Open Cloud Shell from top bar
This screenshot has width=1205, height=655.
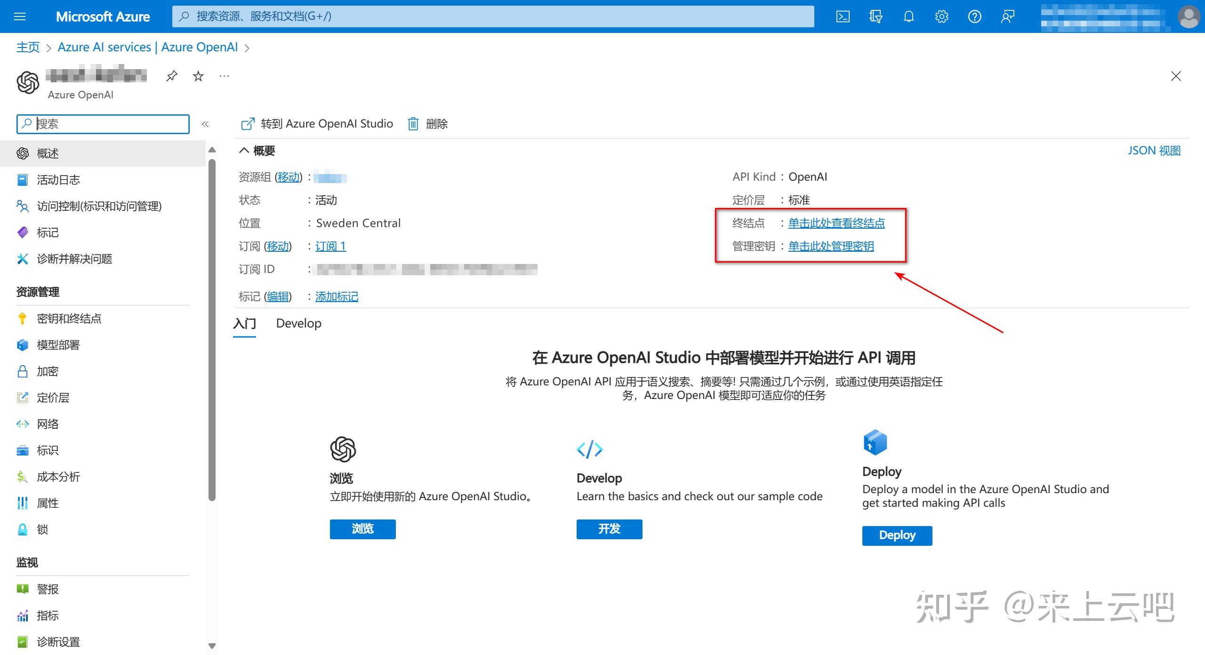pyautogui.click(x=843, y=17)
